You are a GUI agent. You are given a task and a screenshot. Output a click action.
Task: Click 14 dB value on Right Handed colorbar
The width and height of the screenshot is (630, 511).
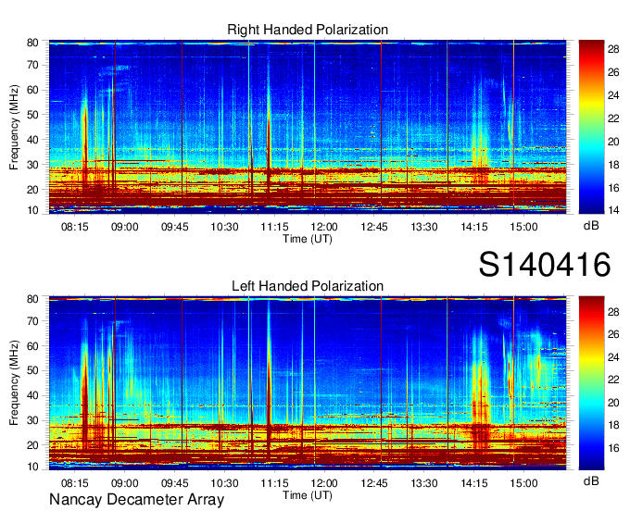pos(613,210)
